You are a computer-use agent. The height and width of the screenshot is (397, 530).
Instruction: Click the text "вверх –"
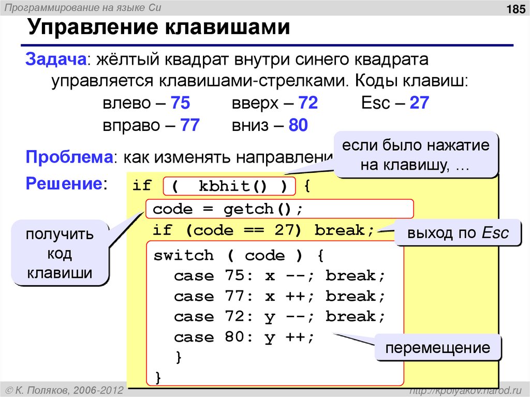tap(262, 103)
